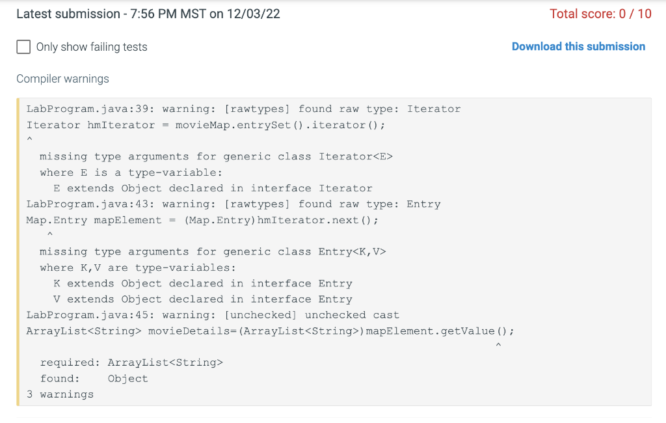Click the Total score 0 / 10 text

point(600,14)
